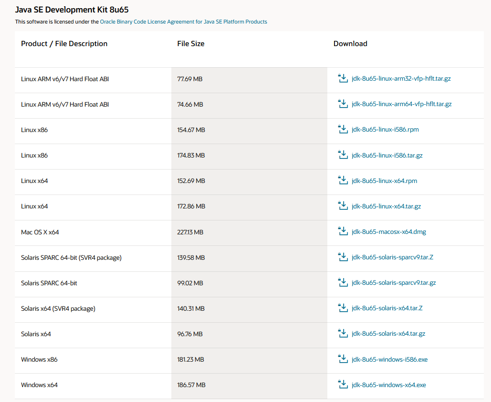Click the download icon beside jdk-8u65-linux-arm64-vfp-hflt.tar.gz
The width and height of the screenshot is (491, 402).
(x=343, y=104)
